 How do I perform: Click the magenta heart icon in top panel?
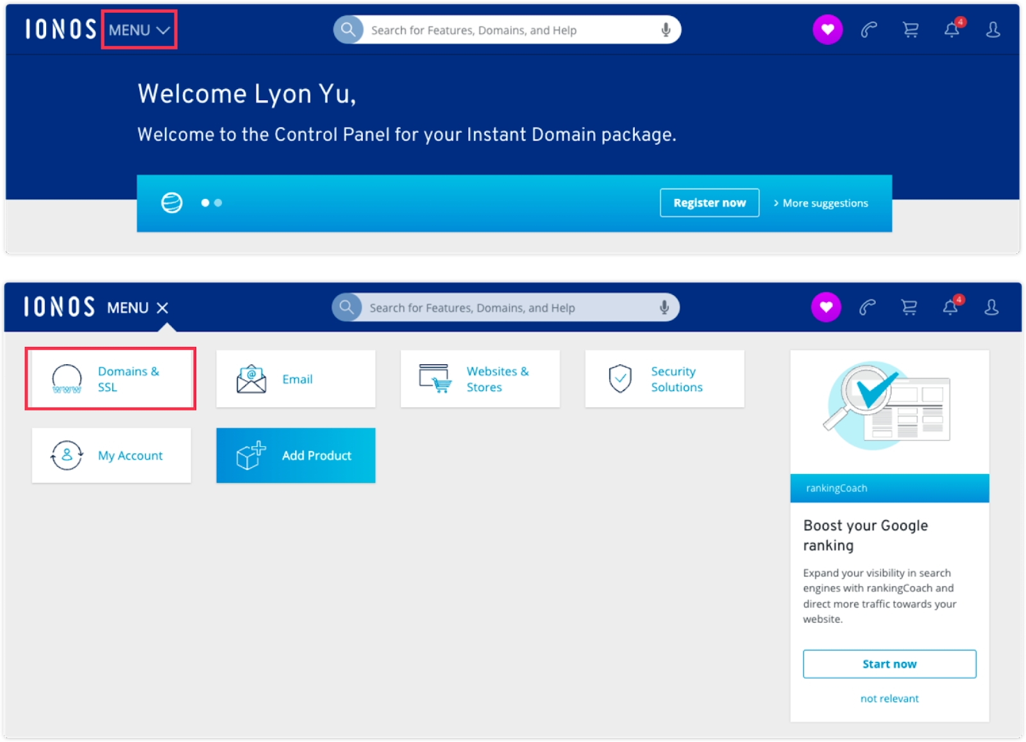(x=828, y=30)
